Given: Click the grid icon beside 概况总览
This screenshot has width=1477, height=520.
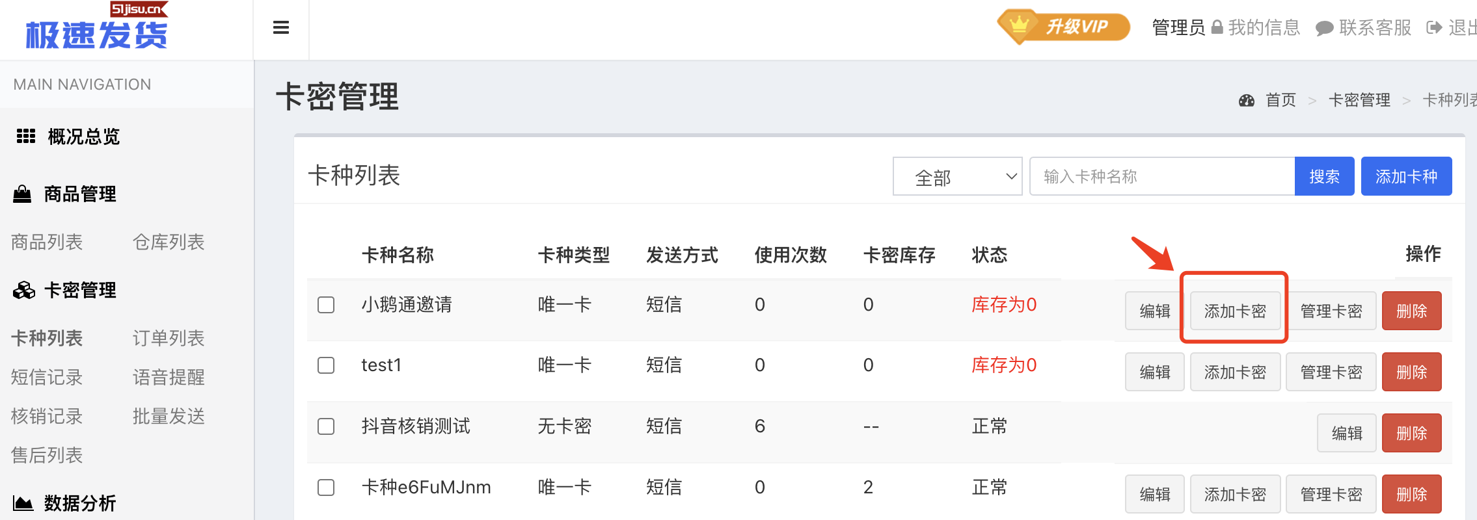Looking at the screenshot, I should 26,136.
